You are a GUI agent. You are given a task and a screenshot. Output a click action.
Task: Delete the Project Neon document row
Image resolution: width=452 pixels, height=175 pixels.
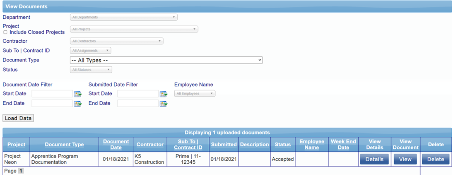436,159
